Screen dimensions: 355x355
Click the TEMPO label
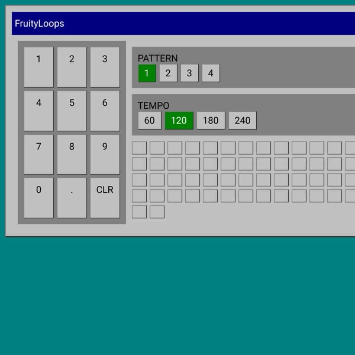point(153,105)
